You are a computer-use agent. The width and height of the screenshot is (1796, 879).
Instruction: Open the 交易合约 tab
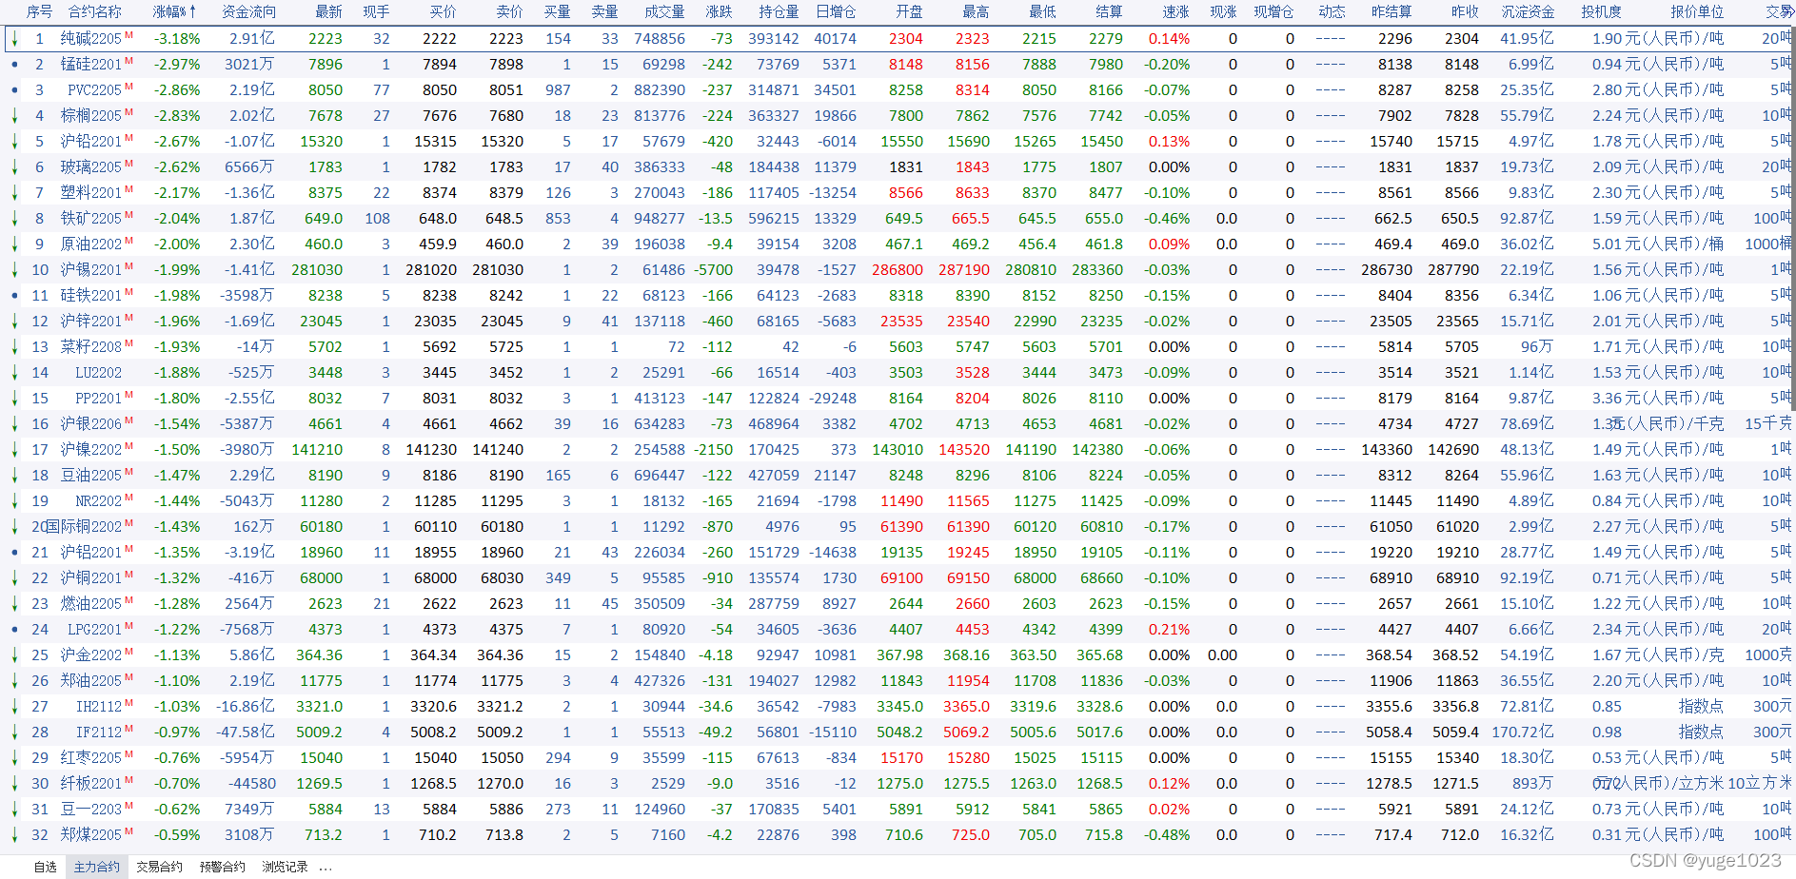[x=159, y=867]
